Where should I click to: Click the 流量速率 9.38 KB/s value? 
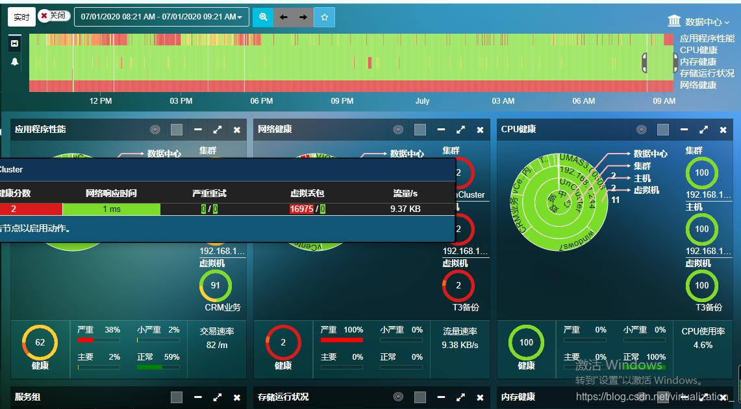coord(460,345)
